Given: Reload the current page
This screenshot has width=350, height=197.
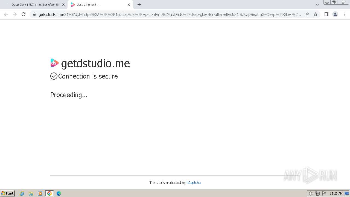Looking at the screenshot, I should pos(24,14).
